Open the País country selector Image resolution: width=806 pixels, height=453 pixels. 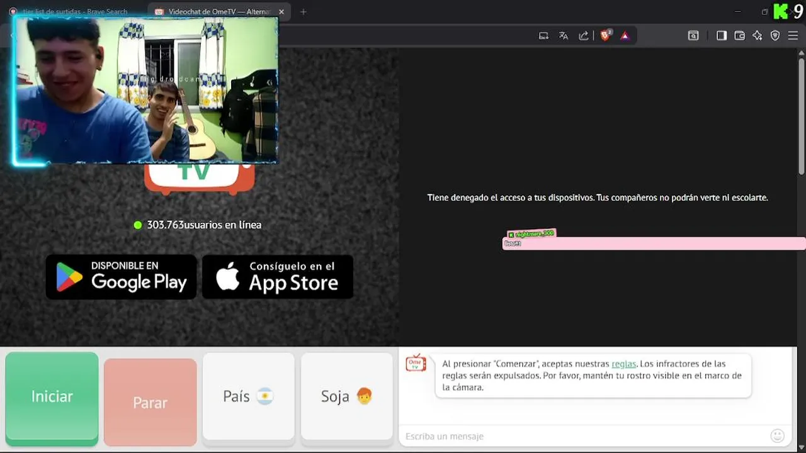(x=249, y=396)
